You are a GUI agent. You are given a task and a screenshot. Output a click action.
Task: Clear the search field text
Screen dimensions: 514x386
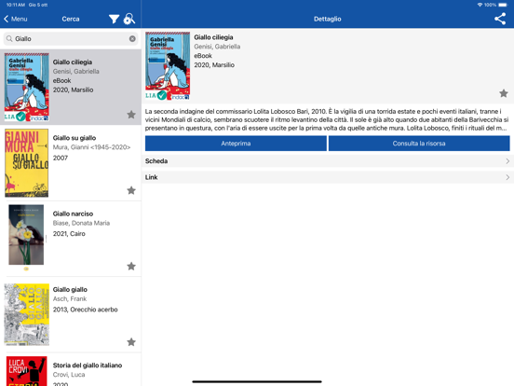[x=132, y=39]
